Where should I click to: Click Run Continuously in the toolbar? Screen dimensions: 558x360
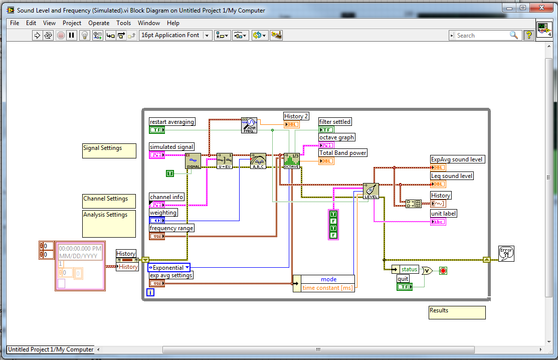point(48,35)
